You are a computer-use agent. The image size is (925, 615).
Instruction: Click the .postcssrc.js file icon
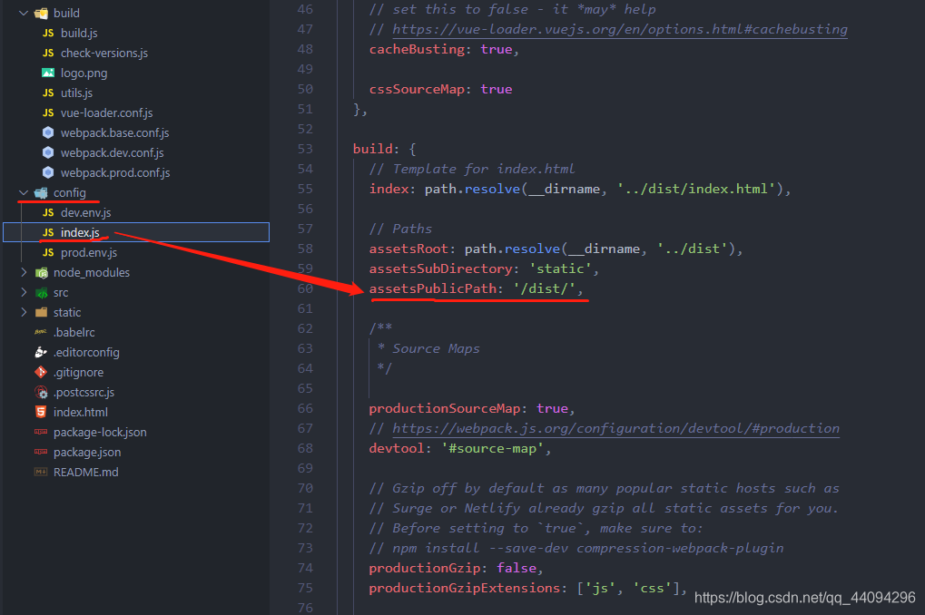point(41,392)
